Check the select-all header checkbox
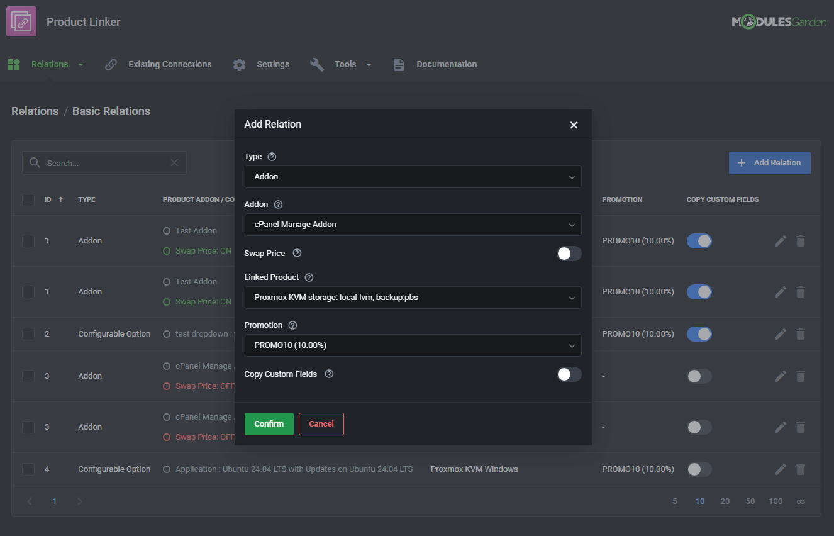 click(28, 200)
